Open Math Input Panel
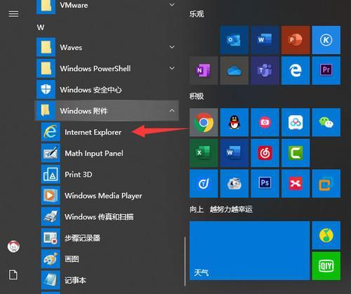351x294 pixels. pos(107,153)
